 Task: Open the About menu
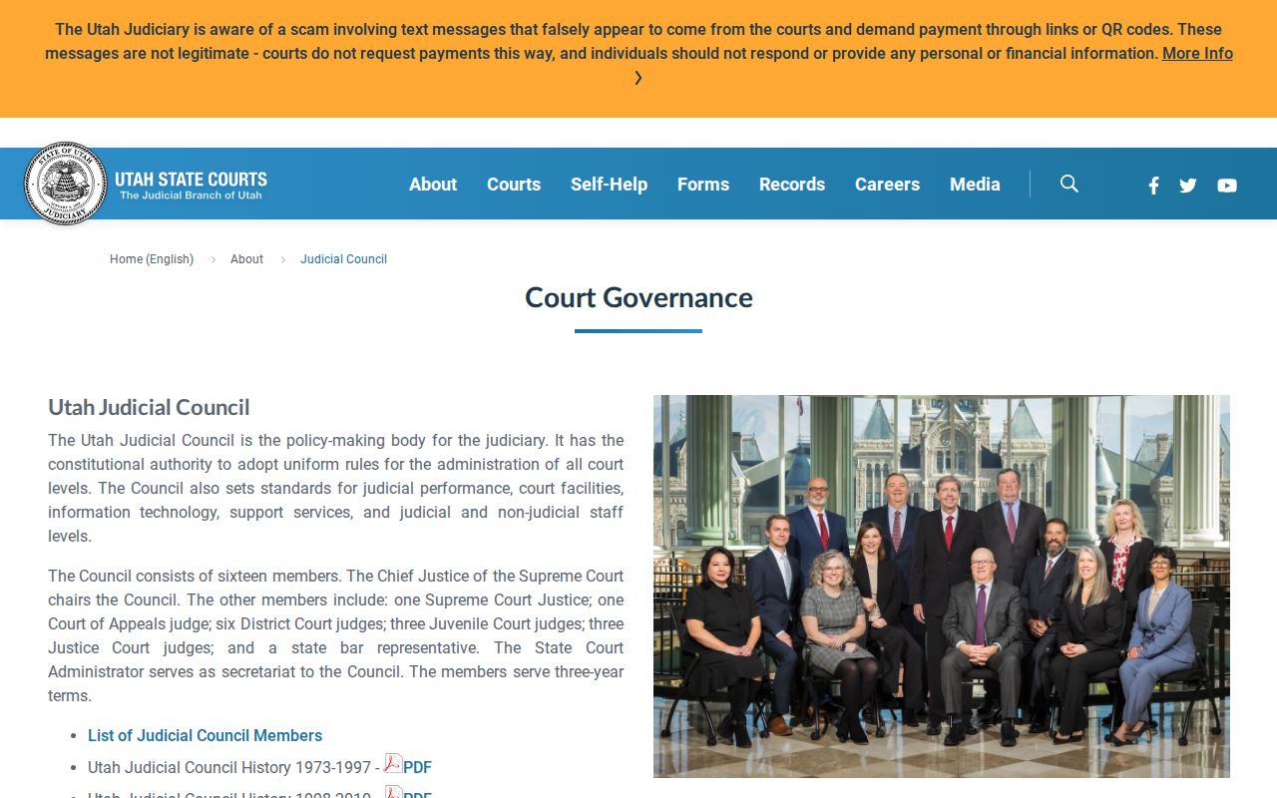[x=433, y=185]
